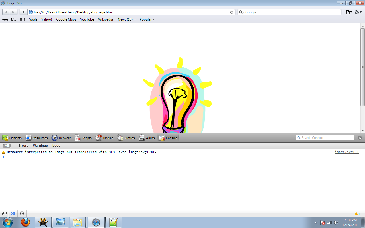Open the Windows Start menu

pyautogui.click(x=8, y=222)
